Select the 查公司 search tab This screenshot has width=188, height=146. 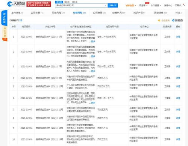pos(59,2)
